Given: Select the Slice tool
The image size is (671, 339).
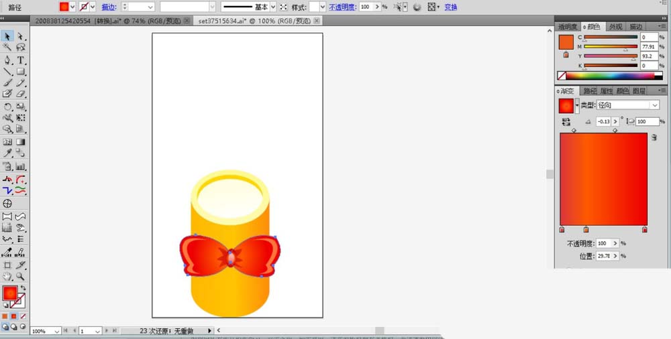Looking at the screenshot, I should (x=20, y=265).
